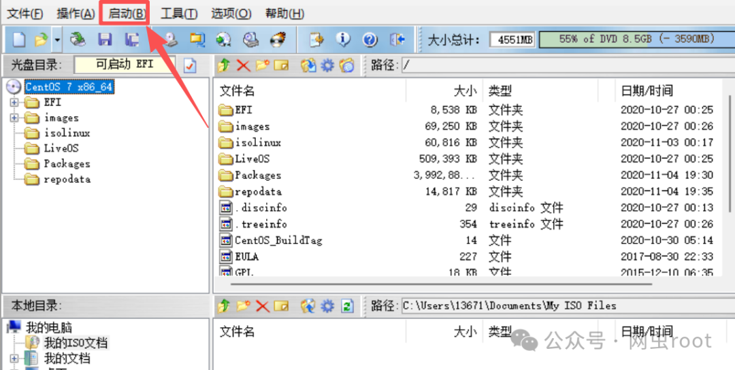735x370 pixels.
Task: Open the 文件(F) menu
Action: [25, 14]
